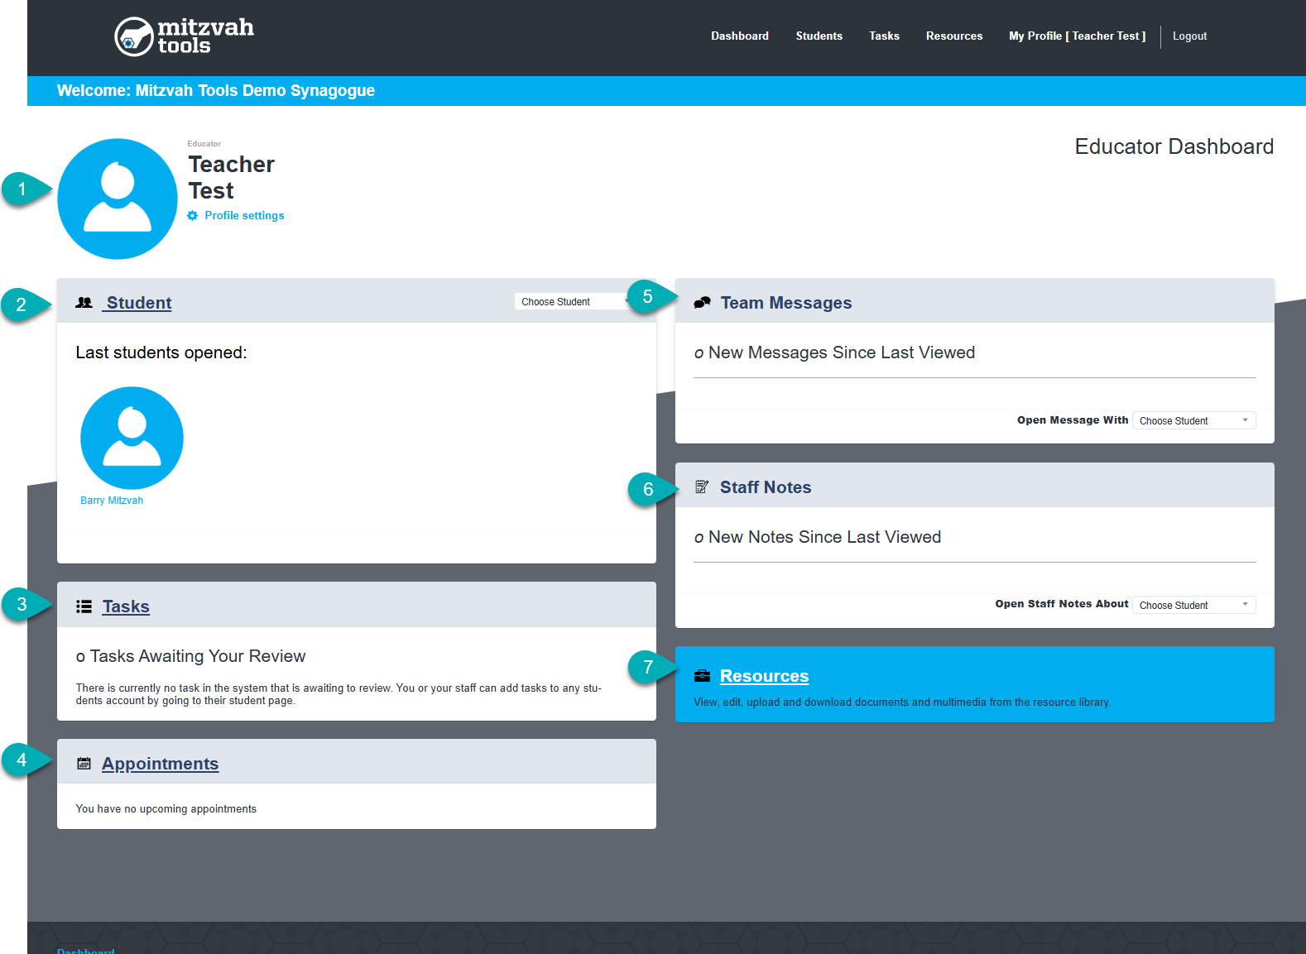Open the 'Open Message With' student dropdown
Viewport: 1306px width, 954px height.
1194,420
